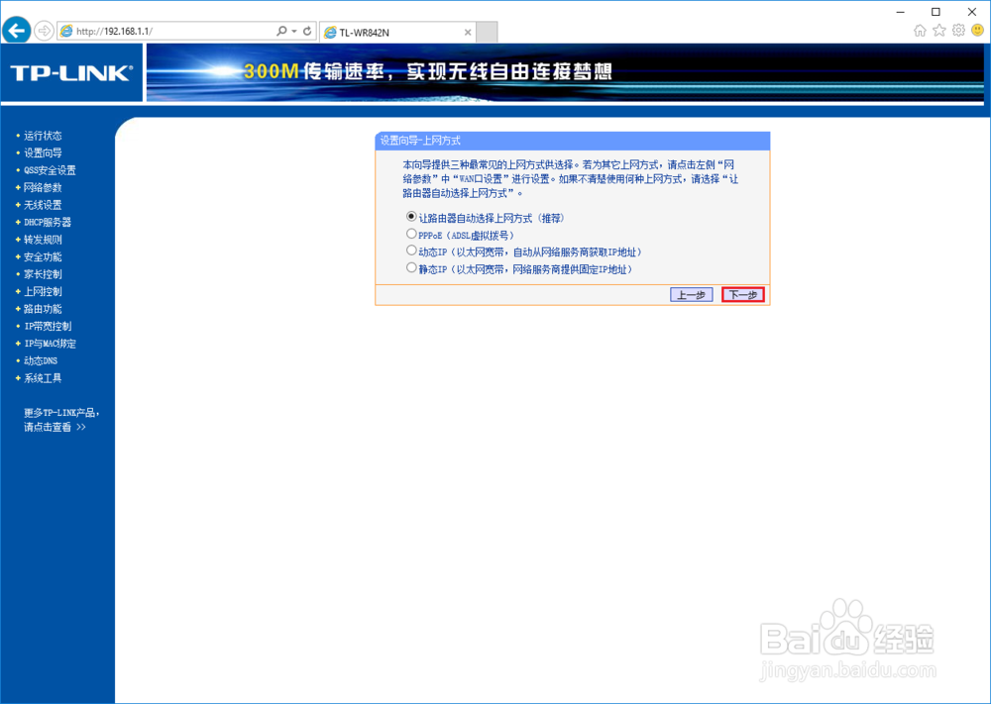Click 更多TP-LINK产品 请点击查看 link
The image size is (991, 704).
[x=61, y=420]
